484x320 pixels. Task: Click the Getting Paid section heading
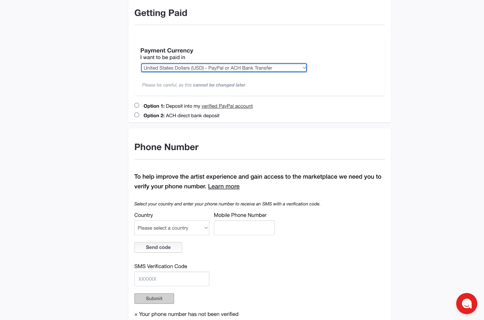tap(161, 13)
